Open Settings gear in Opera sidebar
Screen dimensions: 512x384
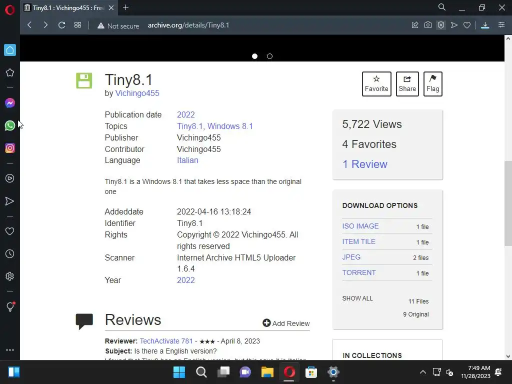[10, 276]
